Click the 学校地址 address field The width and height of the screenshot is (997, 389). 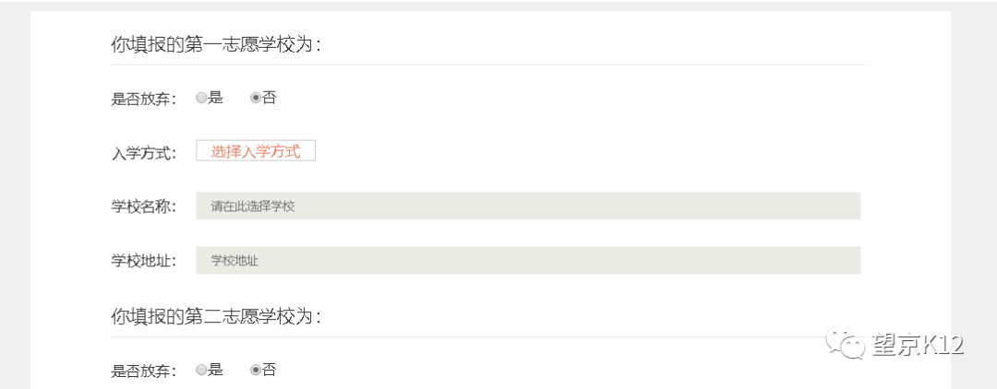[528, 260]
